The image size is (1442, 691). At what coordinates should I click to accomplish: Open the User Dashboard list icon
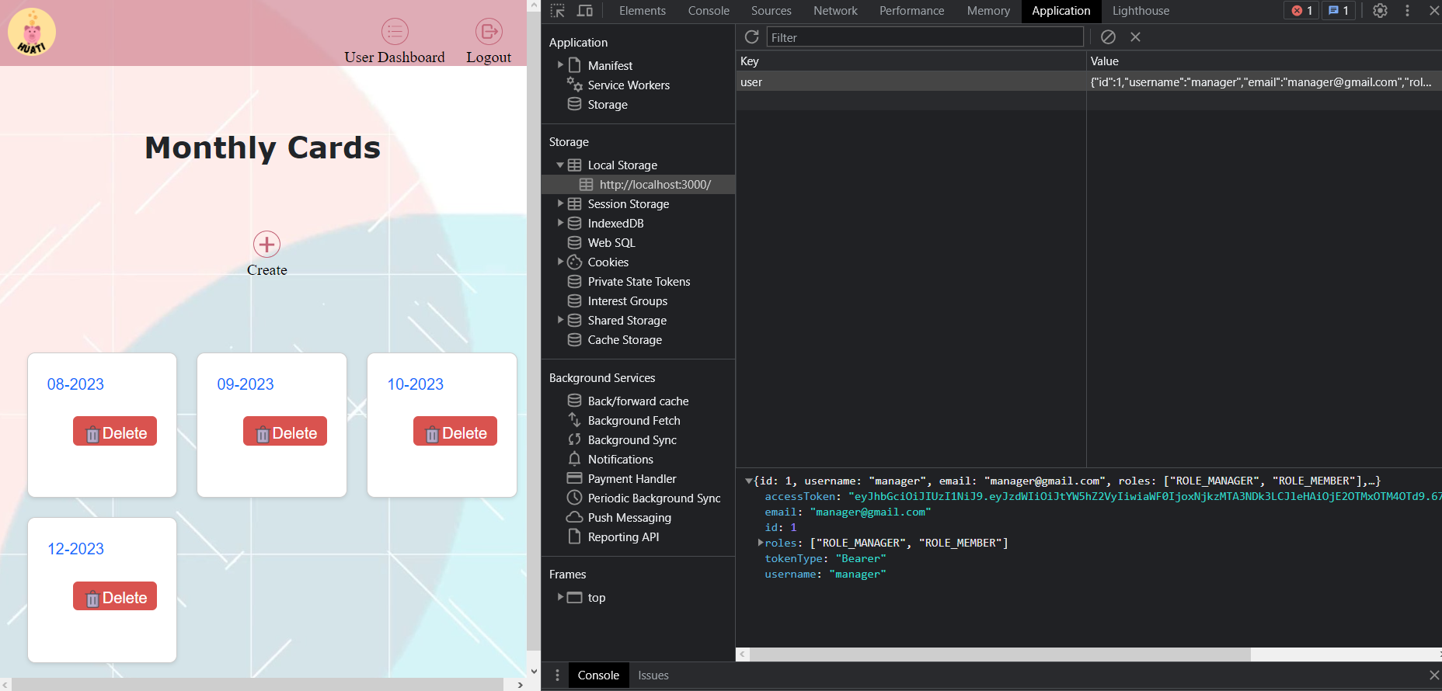(x=395, y=31)
